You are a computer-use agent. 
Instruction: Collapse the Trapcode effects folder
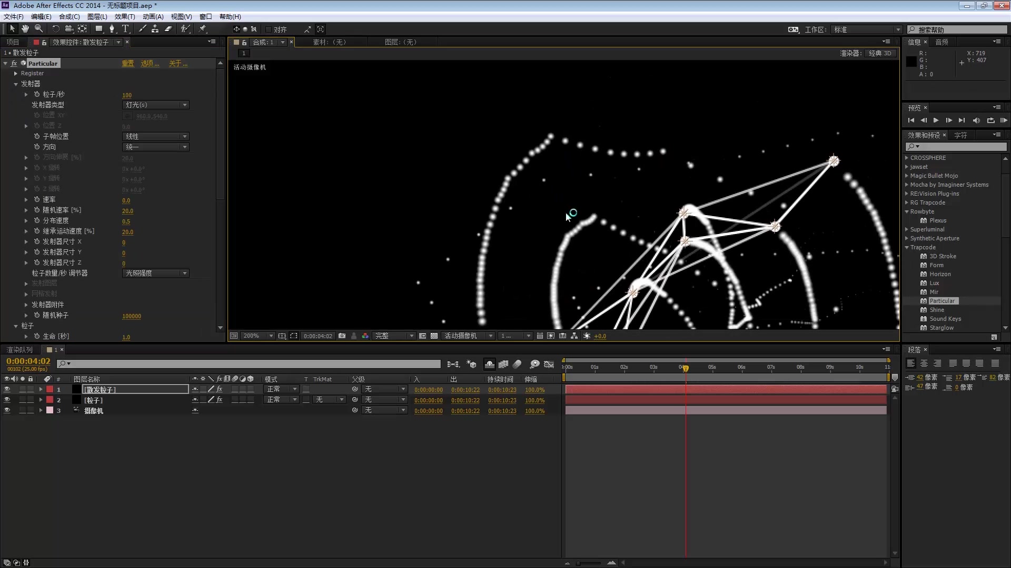(x=907, y=247)
